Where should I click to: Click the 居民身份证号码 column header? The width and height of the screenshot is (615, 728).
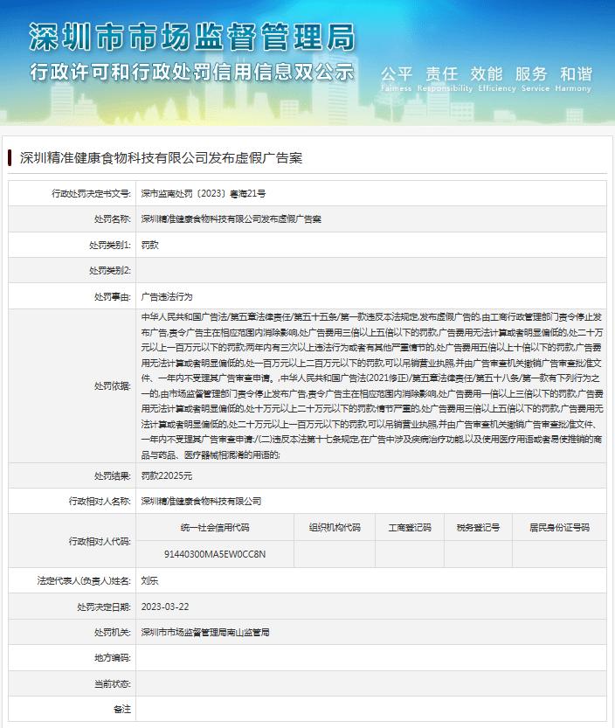[x=559, y=528]
